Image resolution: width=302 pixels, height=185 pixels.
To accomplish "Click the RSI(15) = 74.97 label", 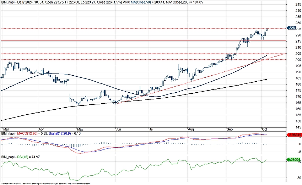I will pos(28,157).
